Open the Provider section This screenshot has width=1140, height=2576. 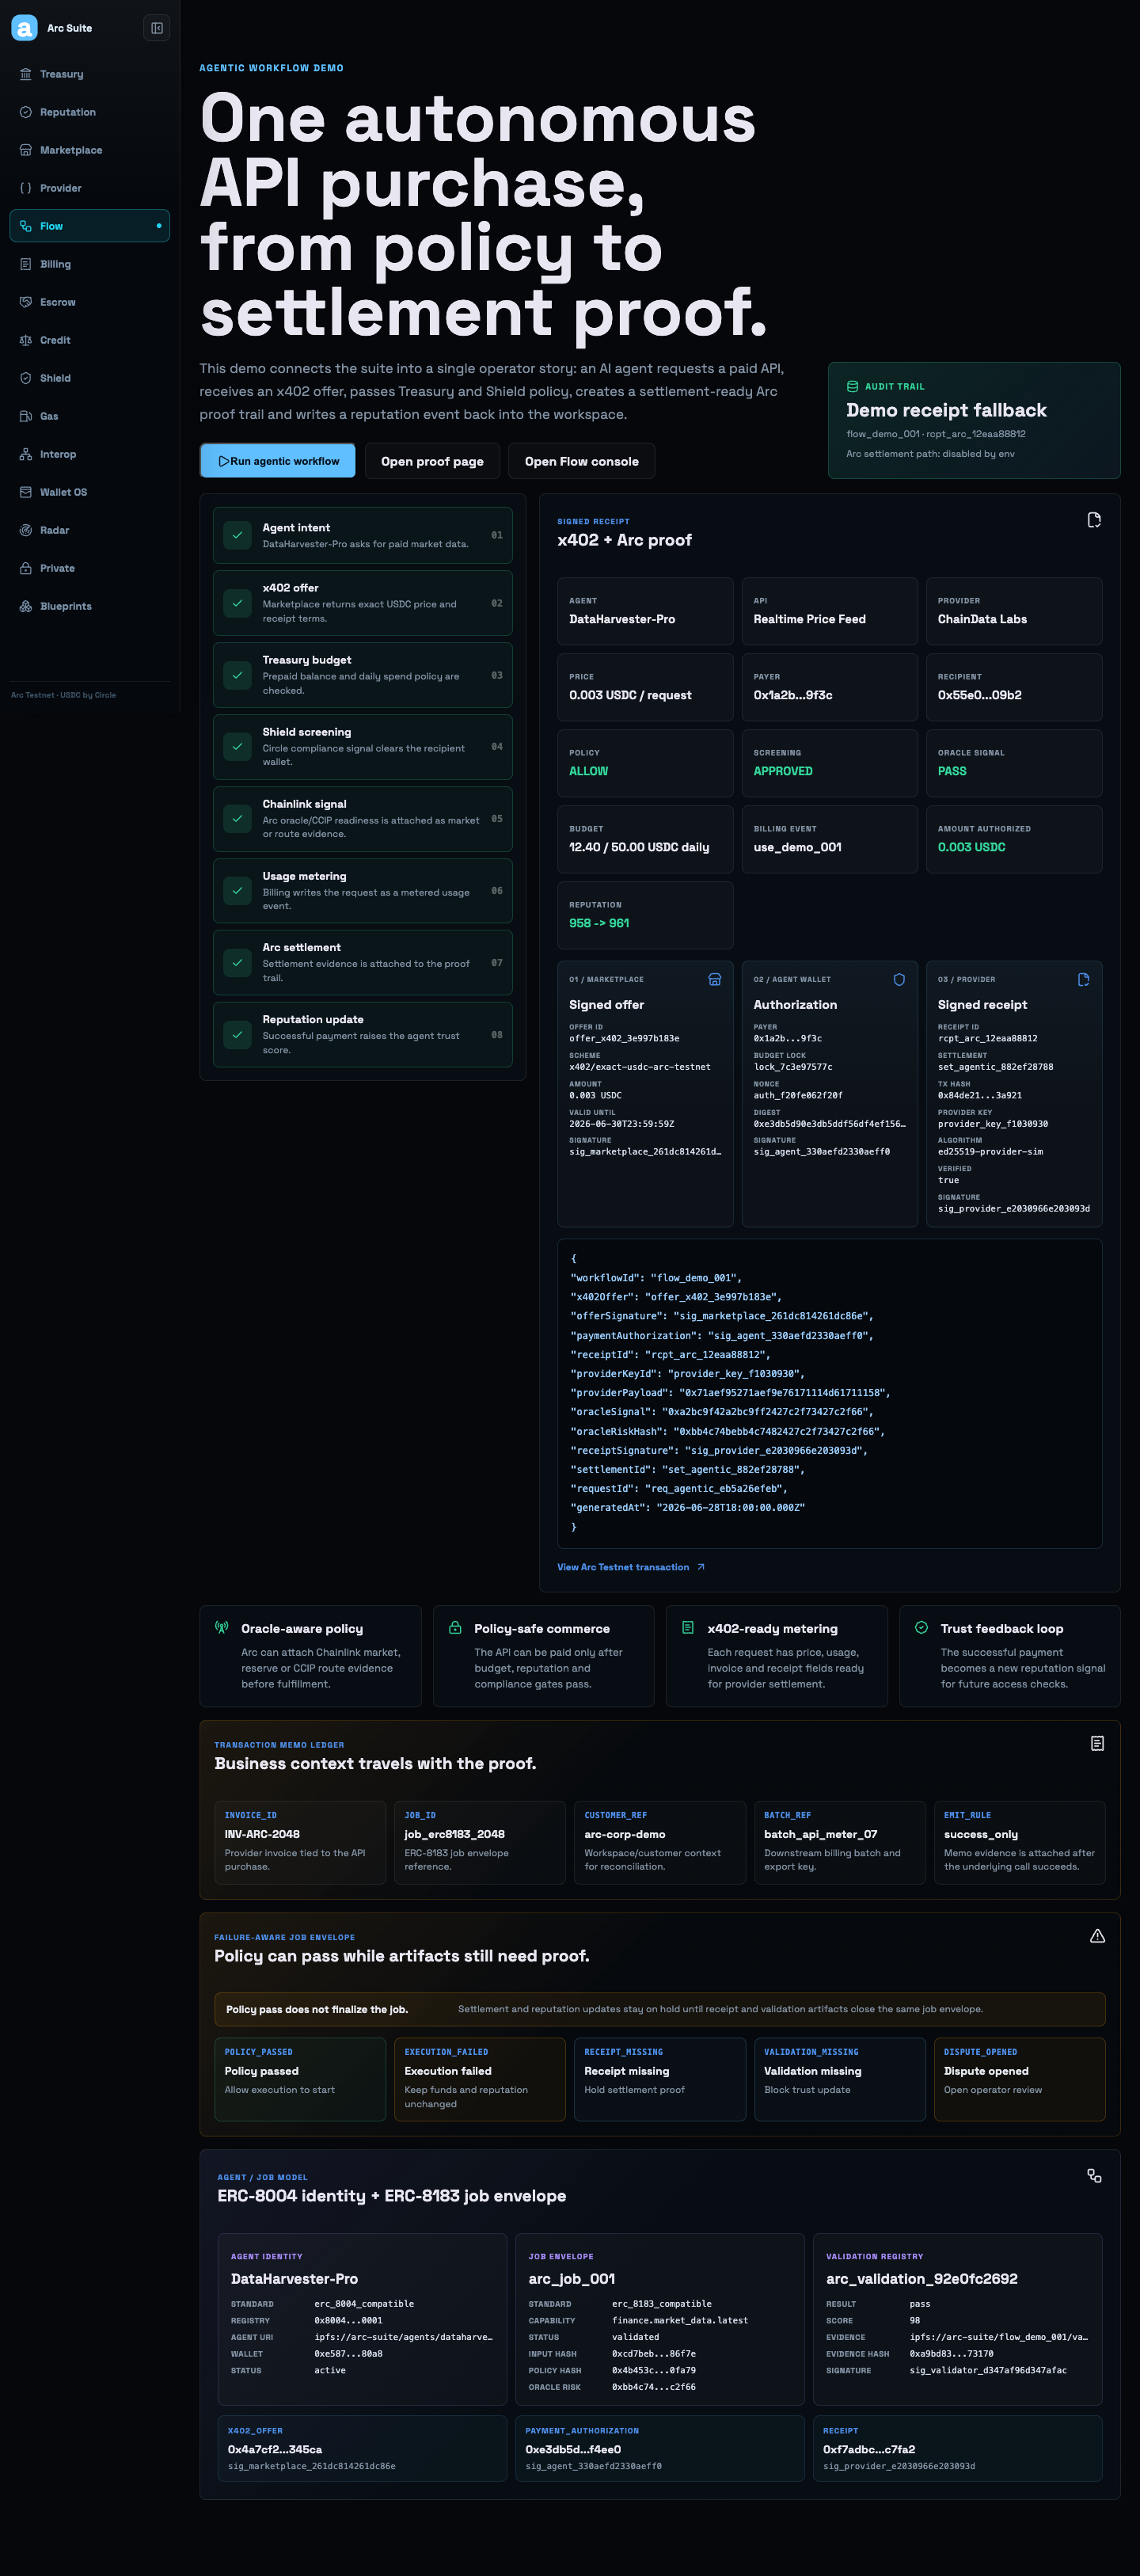pos(89,188)
